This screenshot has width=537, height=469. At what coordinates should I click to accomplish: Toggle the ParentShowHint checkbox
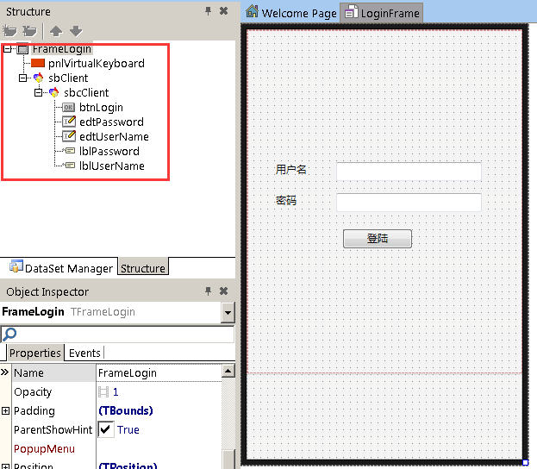[106, 429]
